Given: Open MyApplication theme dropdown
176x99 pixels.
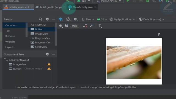Looking at the screenshot, I should (x=122, y=19).
